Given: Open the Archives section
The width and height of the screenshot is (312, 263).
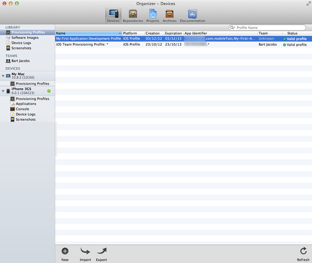Looking at the screenshot, I should [170, 16].
